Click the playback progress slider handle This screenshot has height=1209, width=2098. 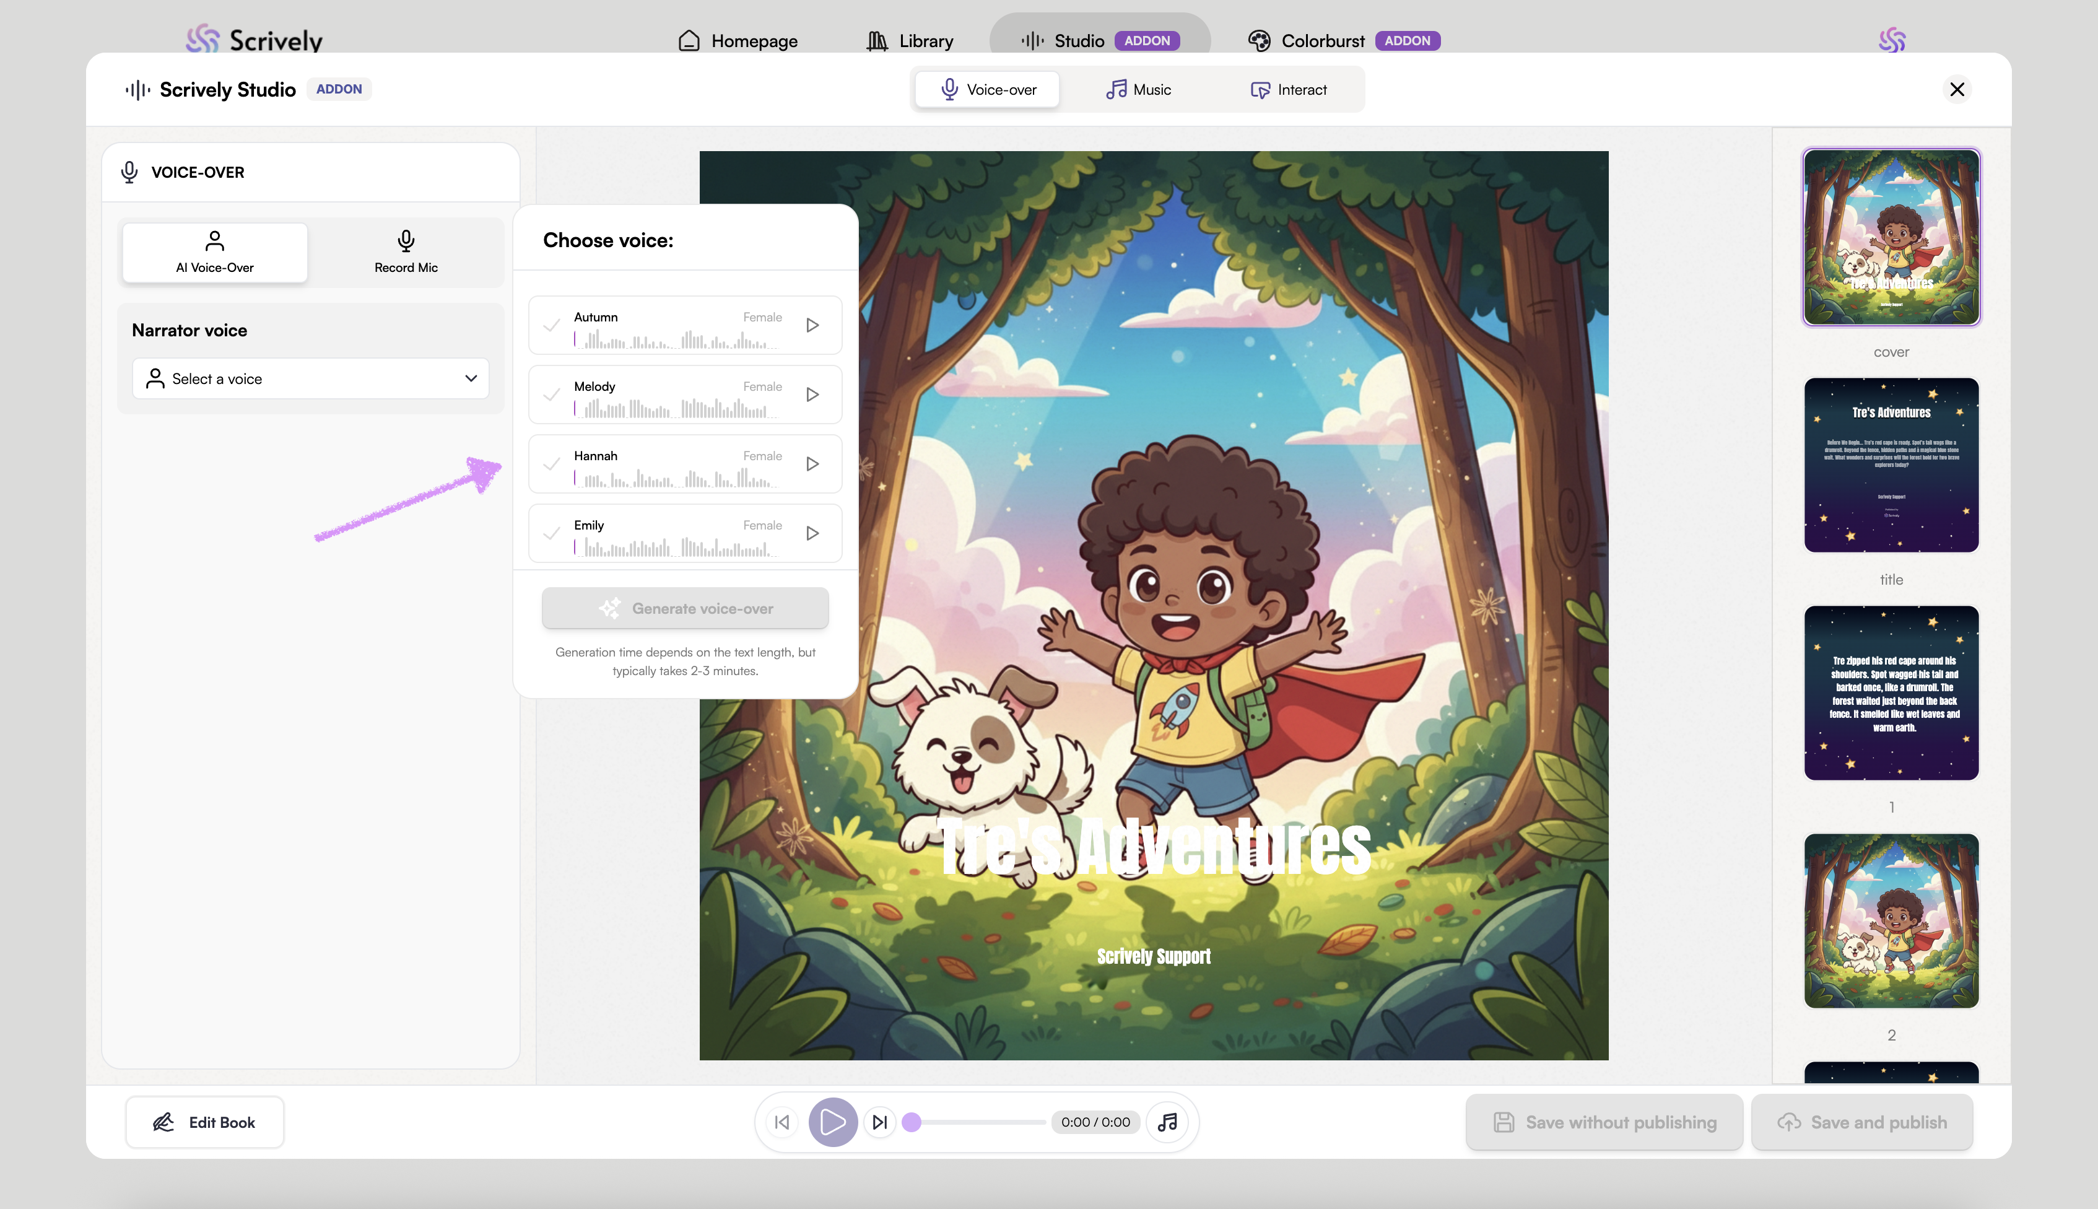[912, 1122]
